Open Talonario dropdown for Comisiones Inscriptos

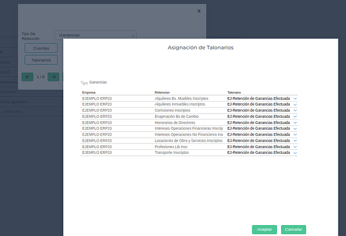pyautogui.click(x=295, y=110)
